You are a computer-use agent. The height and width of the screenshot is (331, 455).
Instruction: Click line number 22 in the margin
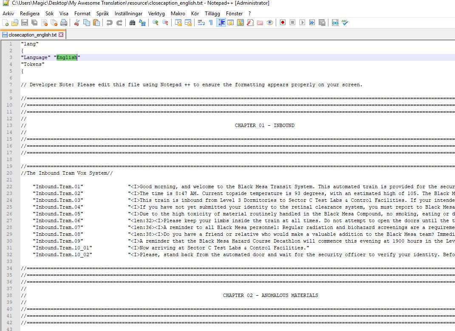click(9, 187)
